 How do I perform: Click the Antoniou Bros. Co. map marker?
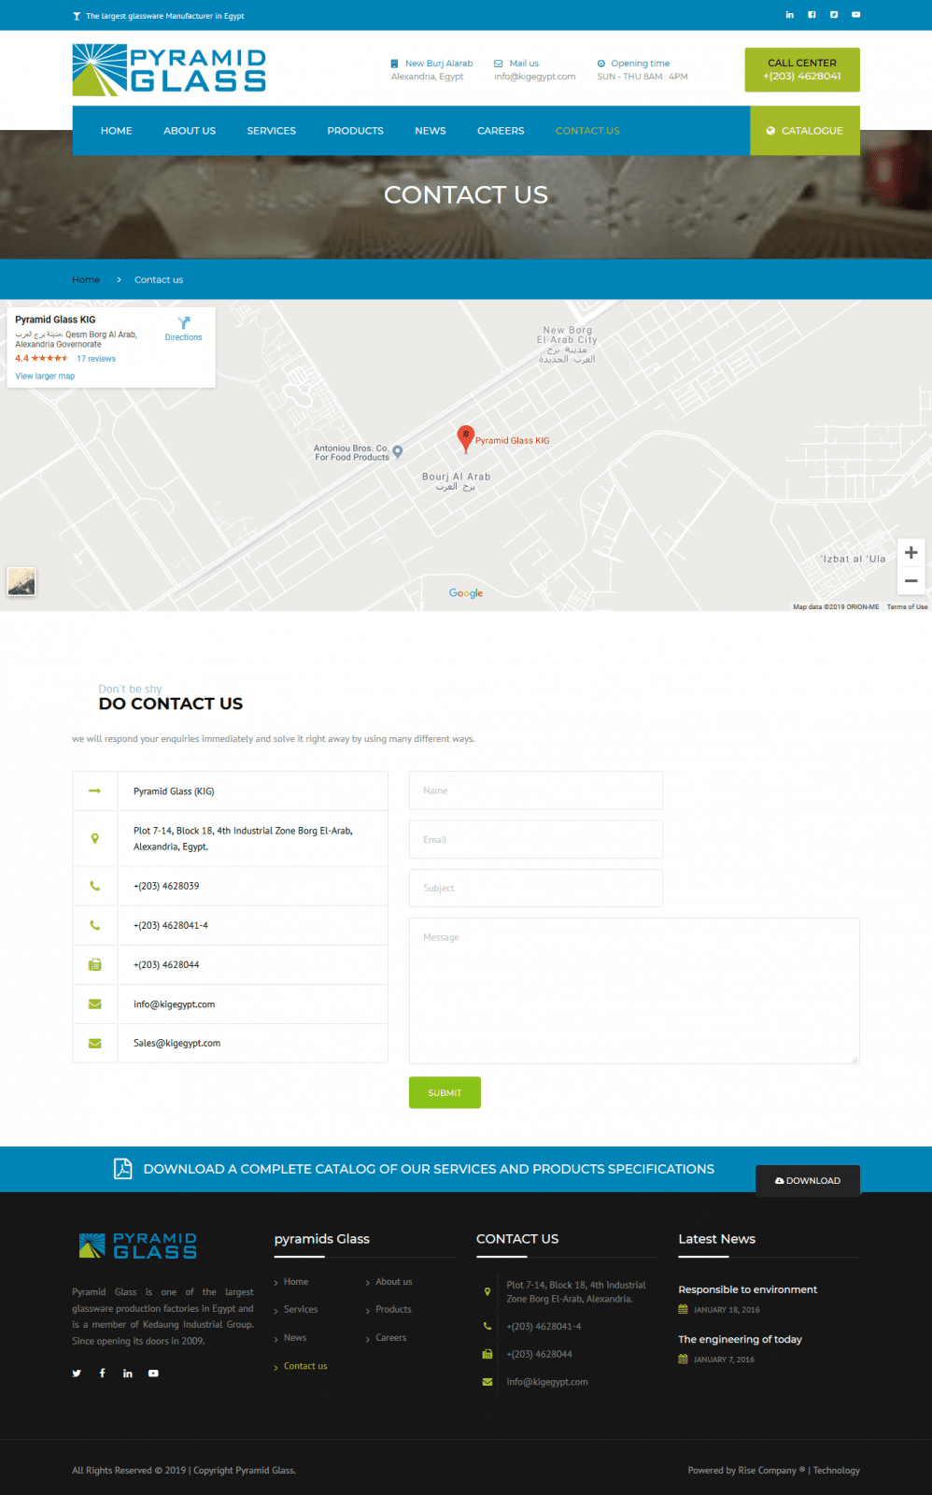[x=398, y=451]
